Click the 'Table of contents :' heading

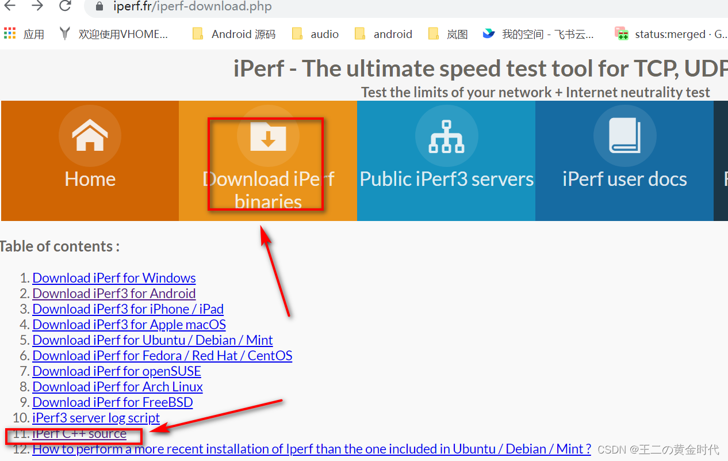coord(59,246)
